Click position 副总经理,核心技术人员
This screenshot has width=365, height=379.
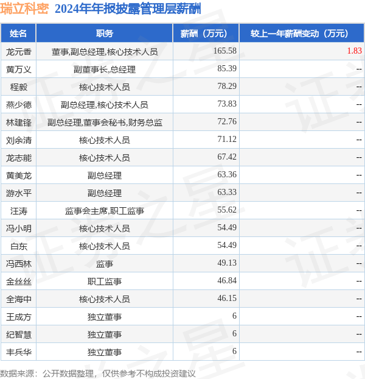pos(105,105)
